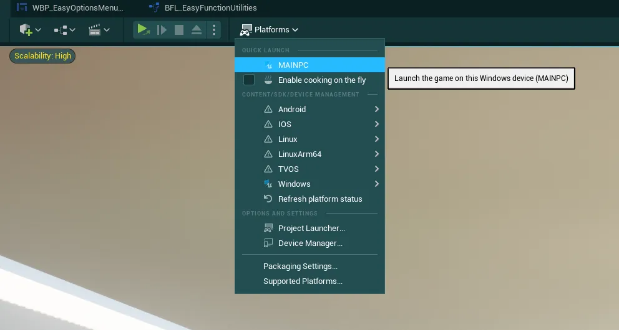The height and width of the screenshot is (330, 619).
Task: Click the warning icon beside TVOS
Action: (268, 169)
